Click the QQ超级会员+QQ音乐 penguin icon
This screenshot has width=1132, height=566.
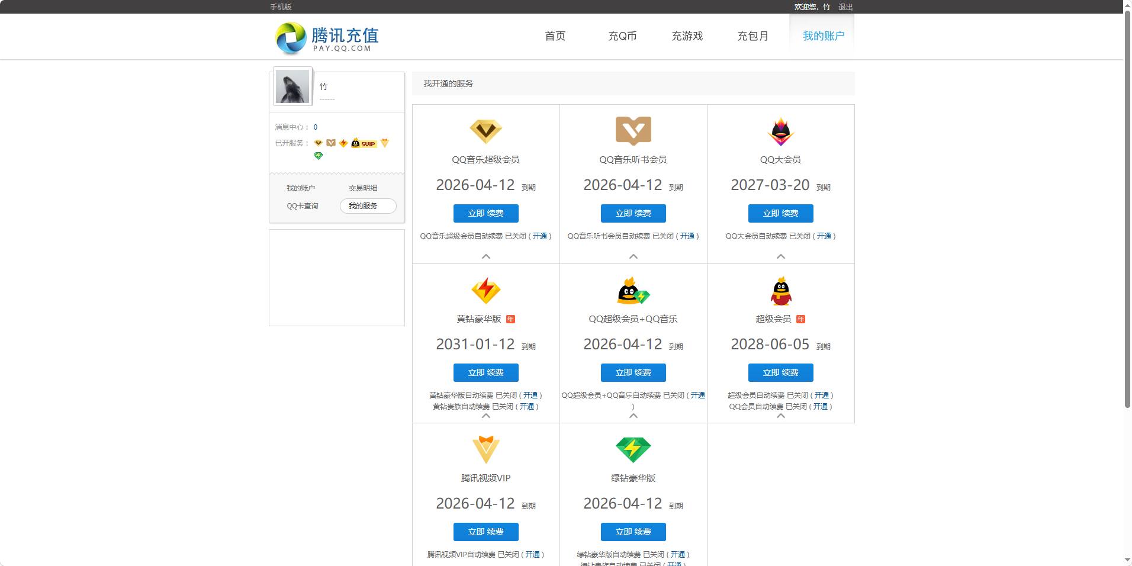[633, 291]
